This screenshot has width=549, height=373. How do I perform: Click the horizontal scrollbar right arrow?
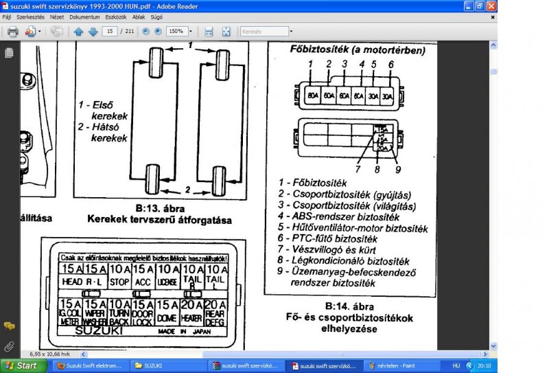pyautogui.click(x=485, y=354)
